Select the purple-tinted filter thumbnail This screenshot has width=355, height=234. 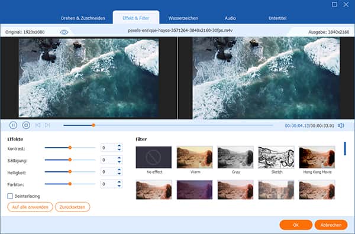195,190
